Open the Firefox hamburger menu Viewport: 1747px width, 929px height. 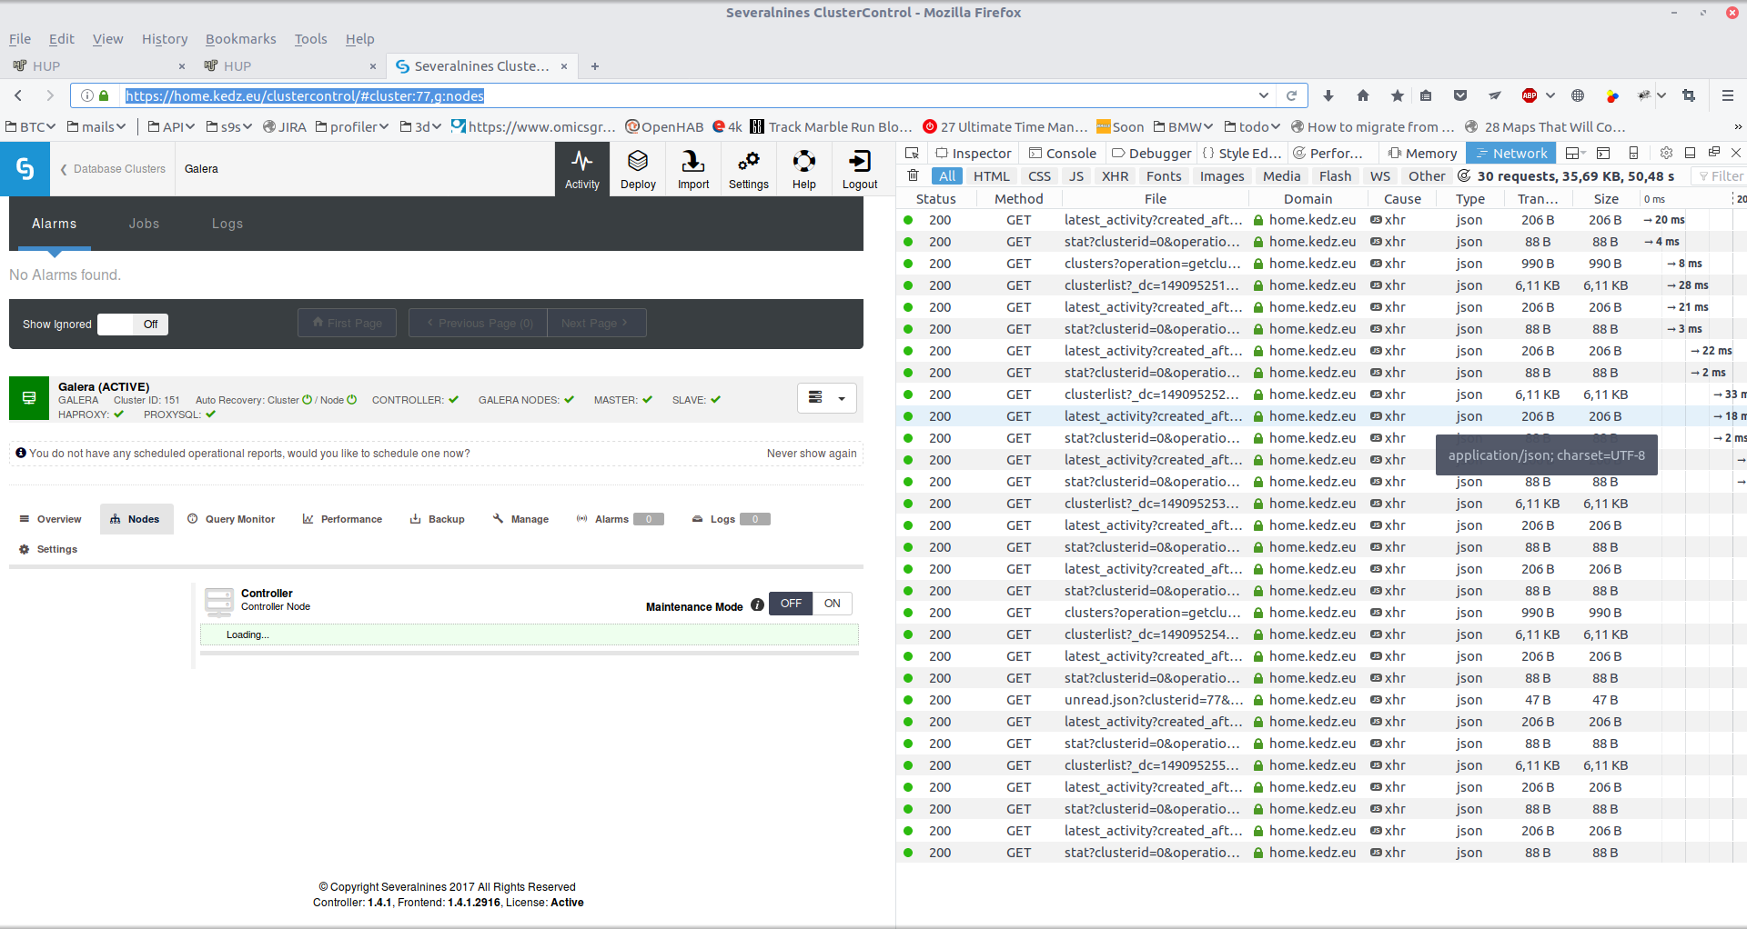click(x=1727, y=95)
